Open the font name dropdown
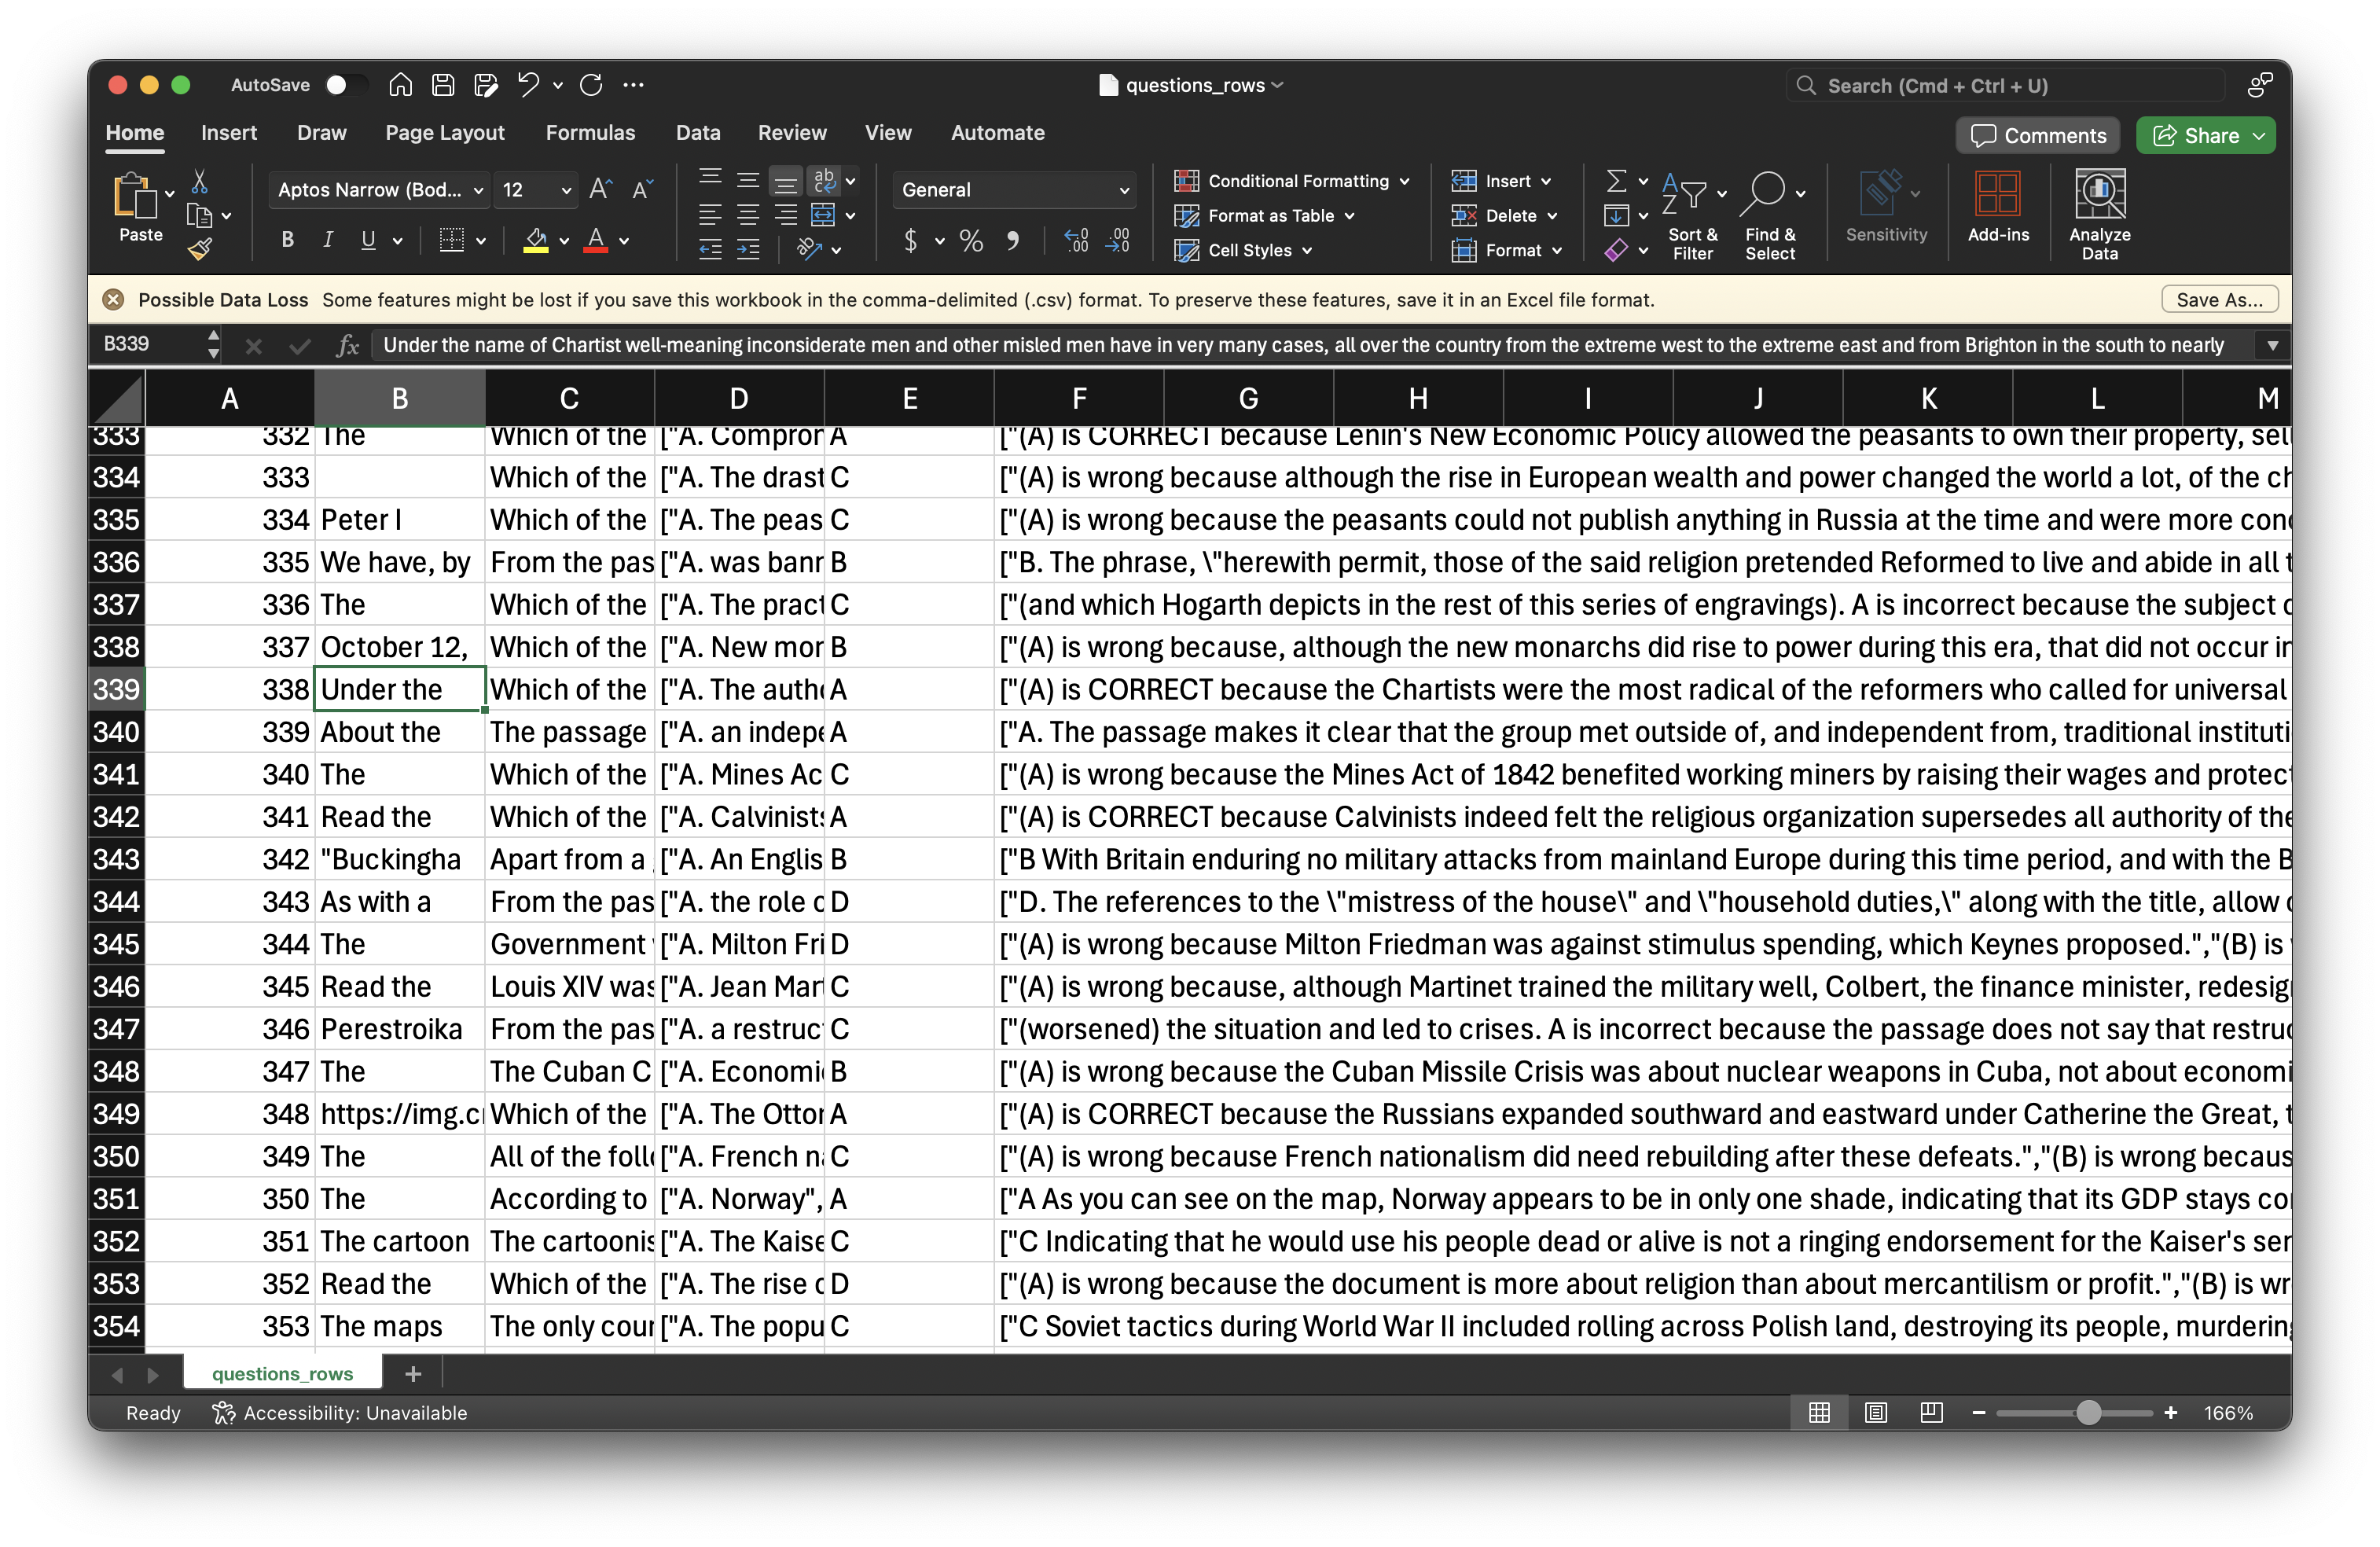This screenshot has height=1547, width=2380. [x=478, y=190]
